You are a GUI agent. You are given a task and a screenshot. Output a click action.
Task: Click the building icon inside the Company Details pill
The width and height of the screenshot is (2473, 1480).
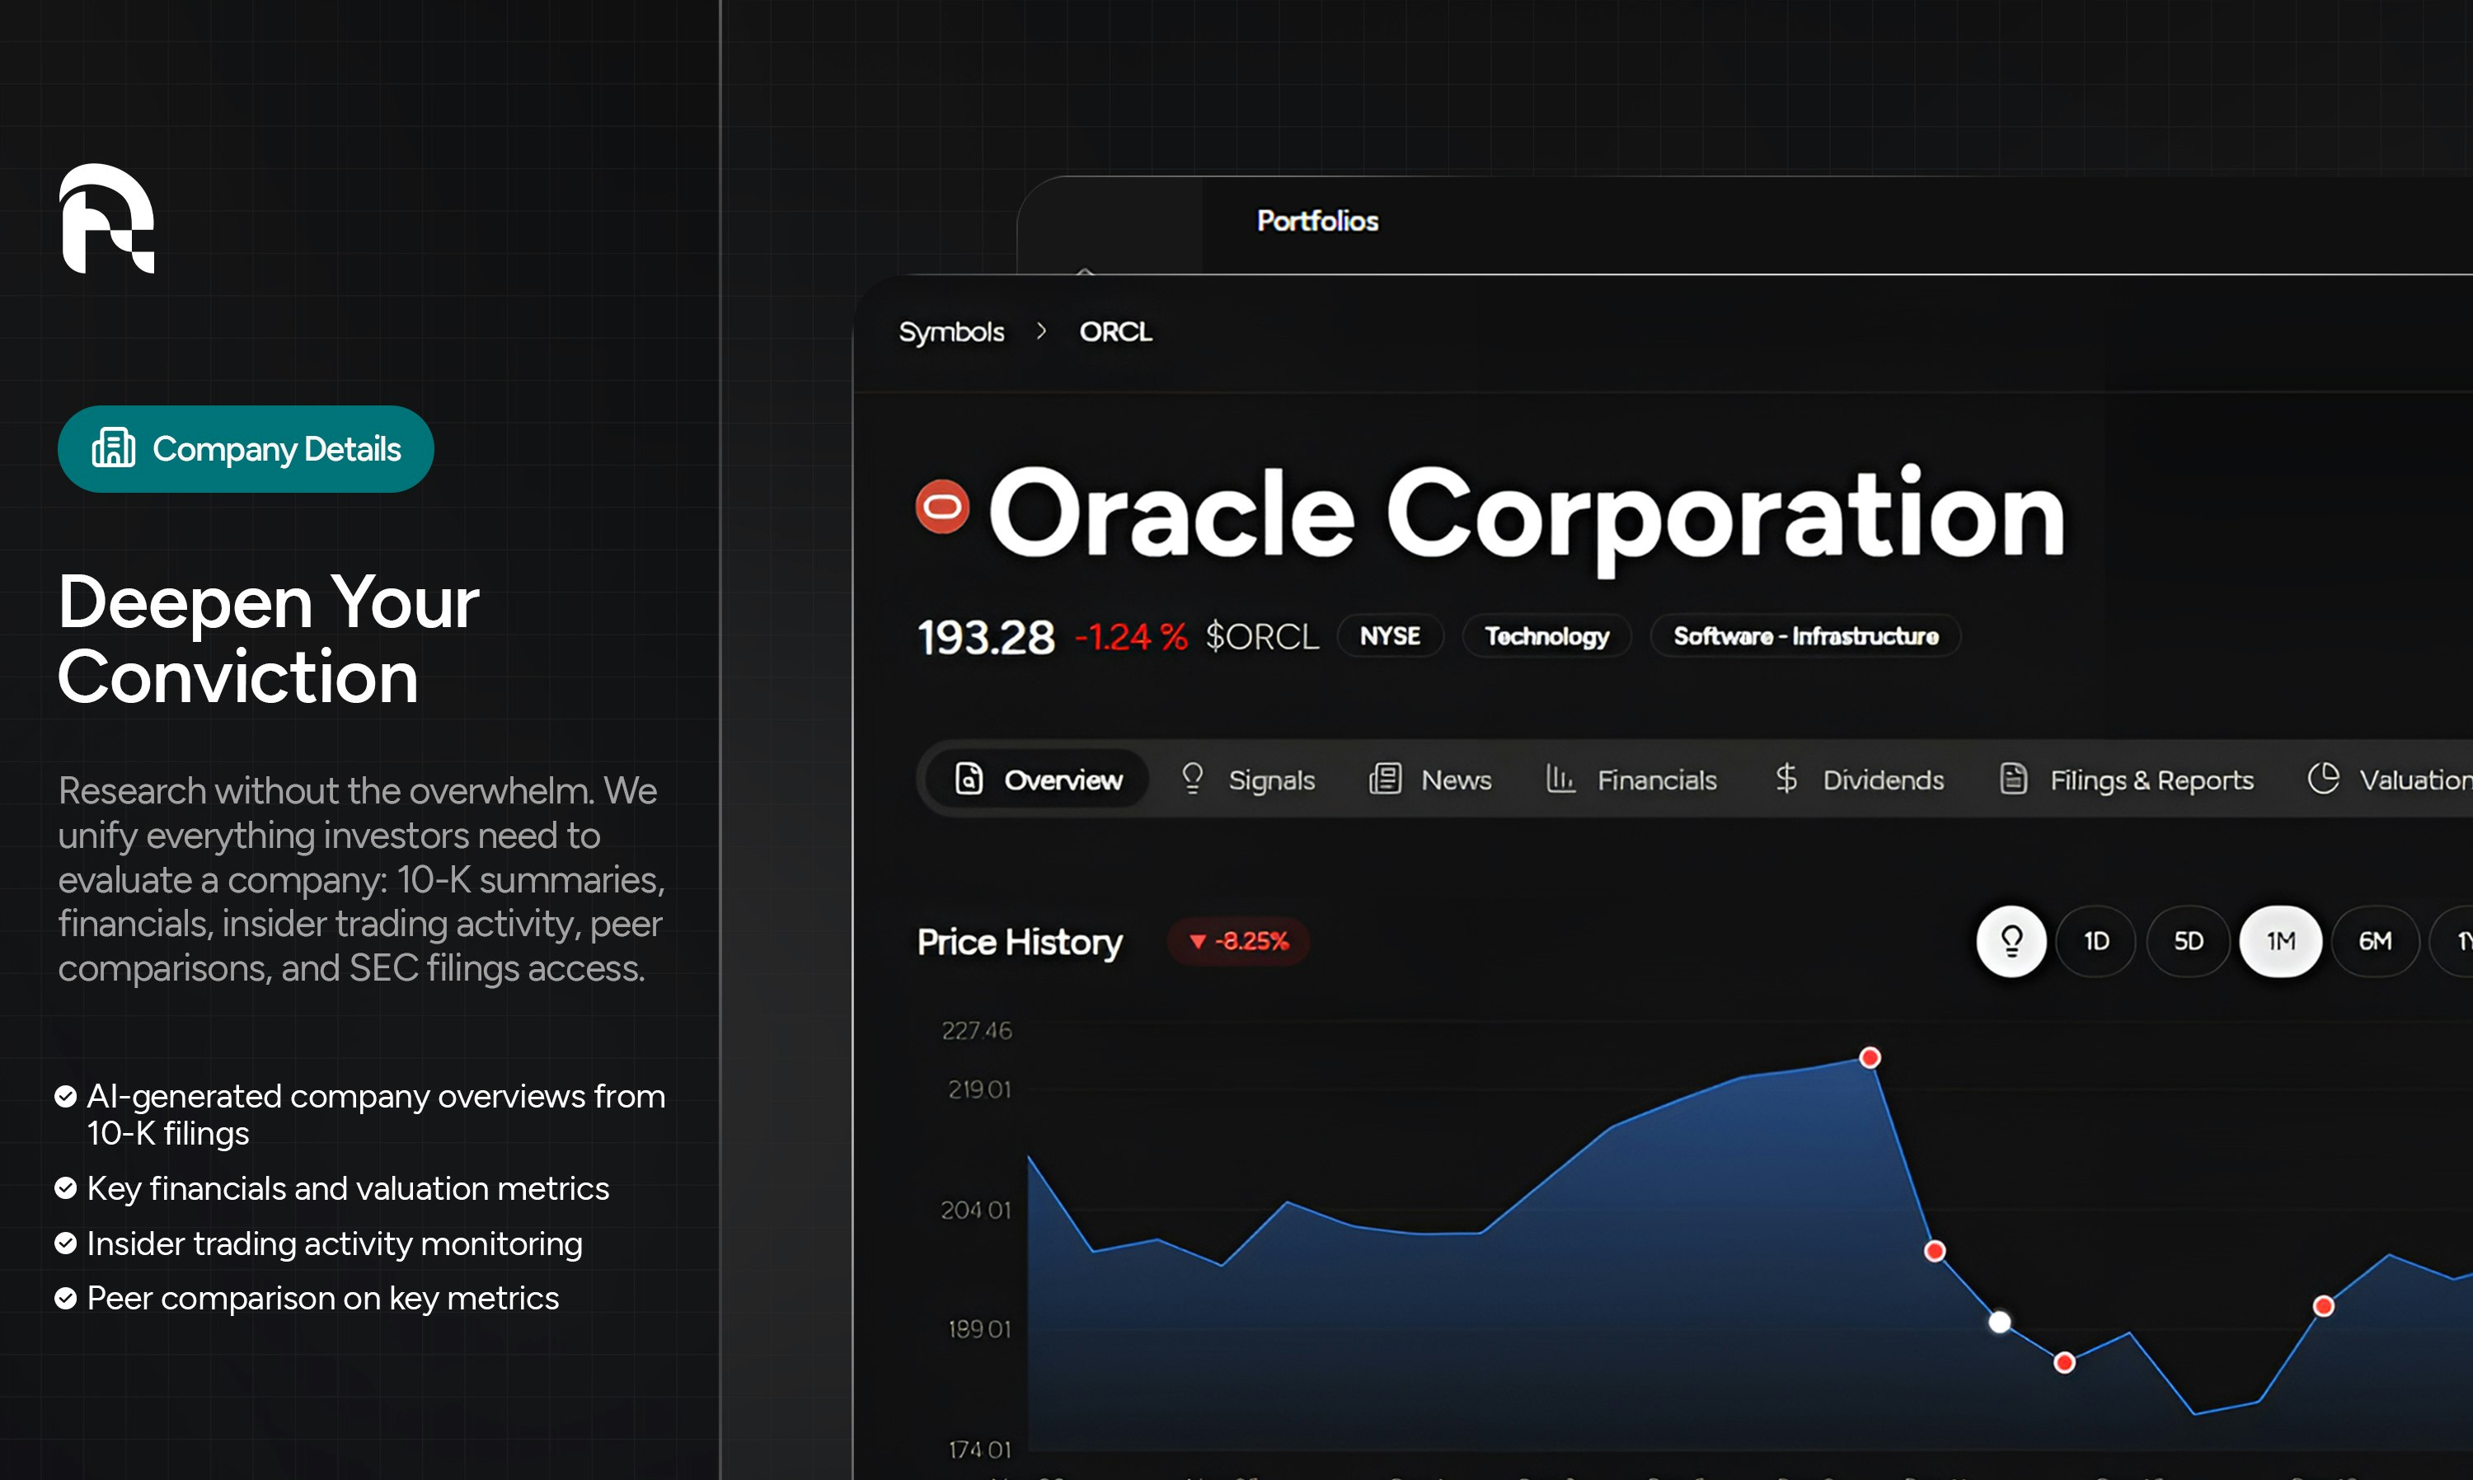[115, 447]
